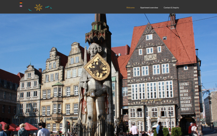Click the sun and birds site logo
The width and height of the screenshot is (217, 136).
point(40,8)
